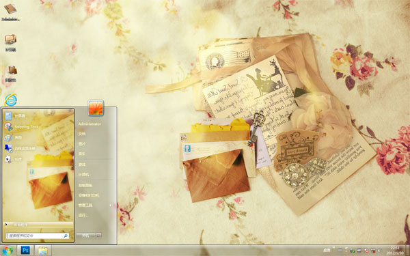Open the Paint program palette icon
The image size is (410, 256).
tap(8, 138)
